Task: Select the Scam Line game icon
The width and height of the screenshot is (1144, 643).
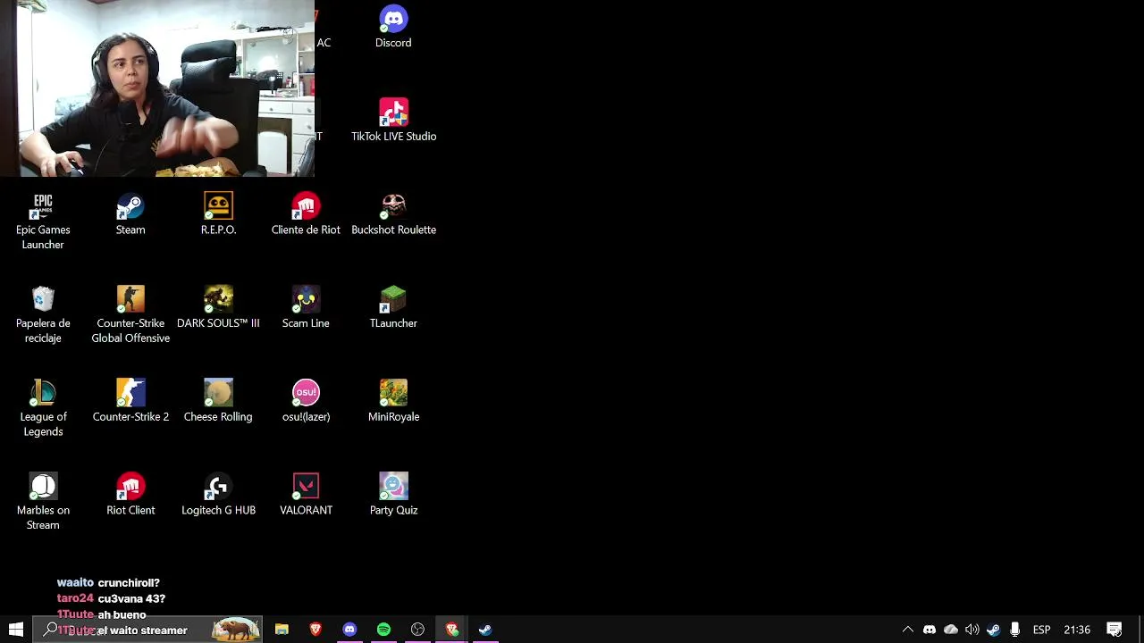Action: (x=306, y=307)
